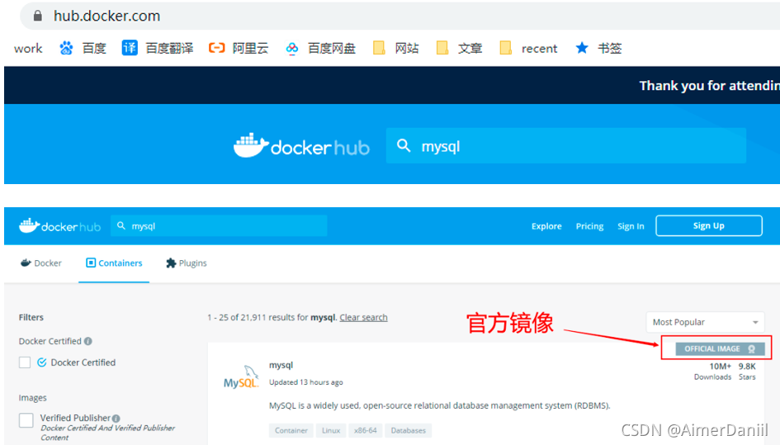
Task: Click the 10M+ Downloads count
Action: pos(713,372)
